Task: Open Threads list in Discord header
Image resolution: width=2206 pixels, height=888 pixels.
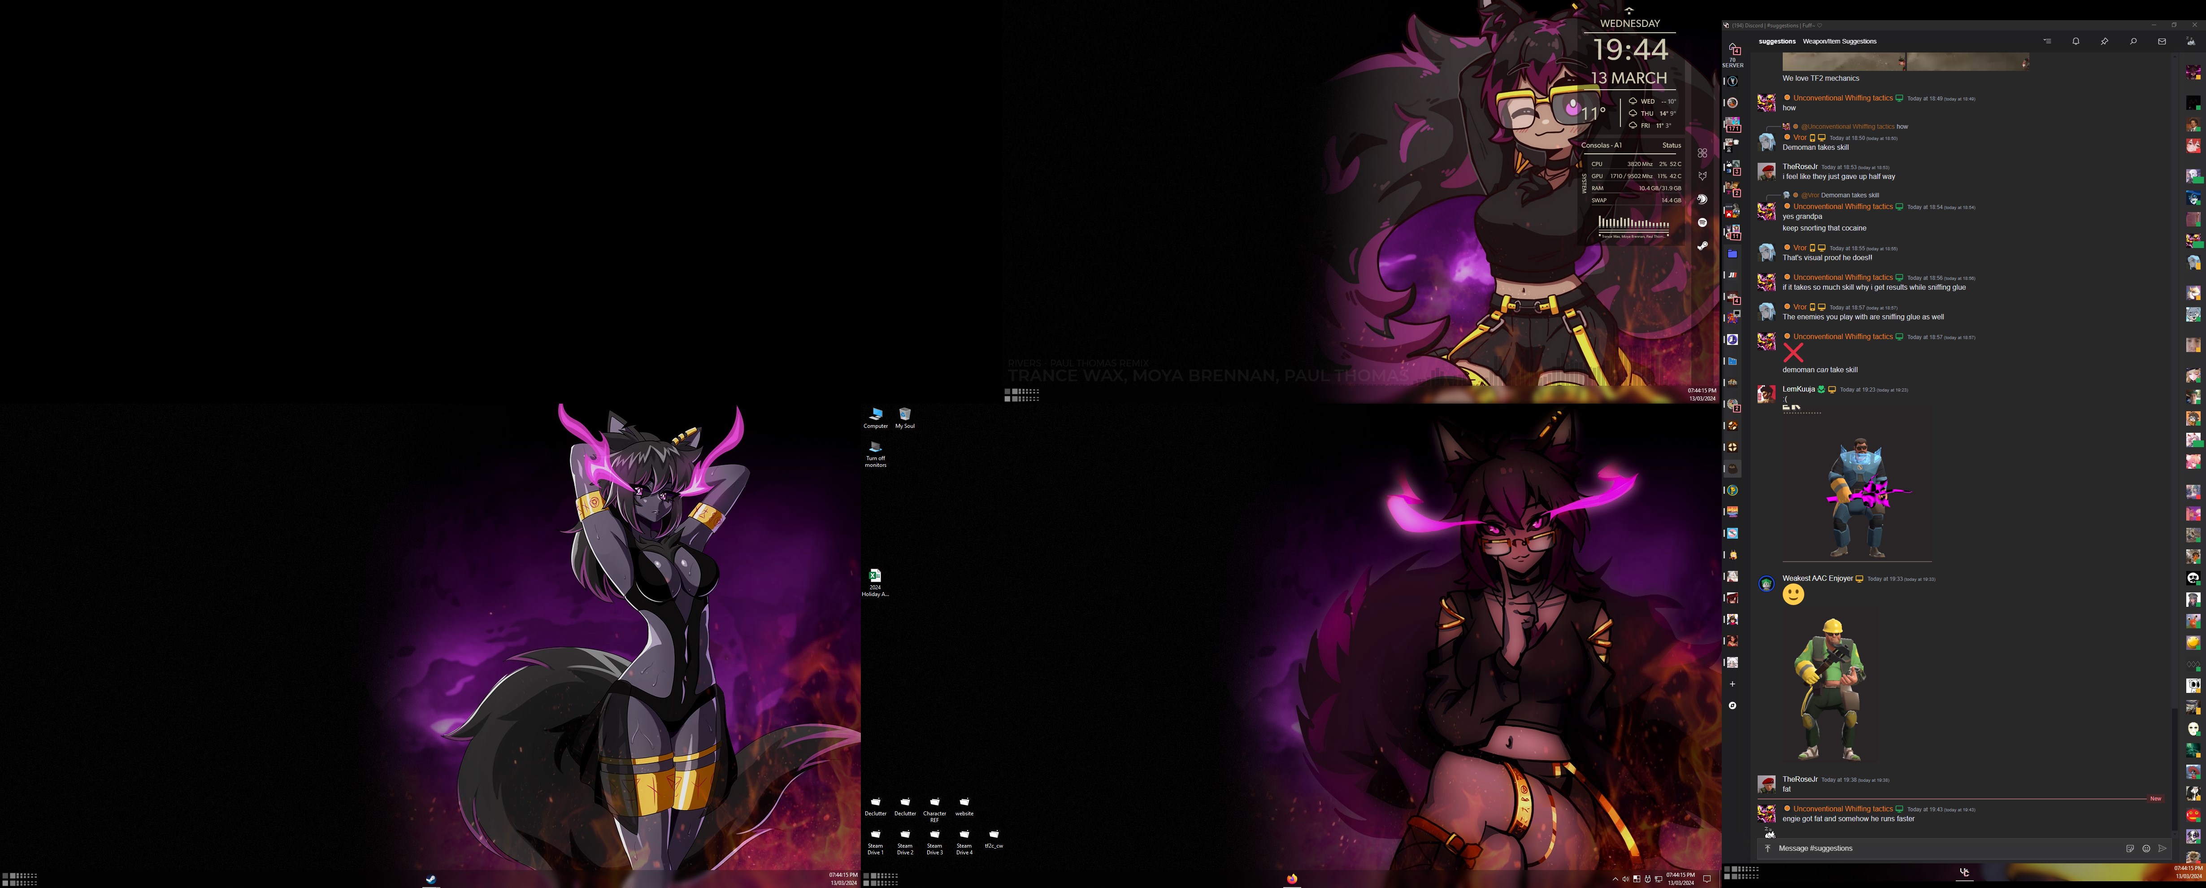Action: pos(2047,41)
